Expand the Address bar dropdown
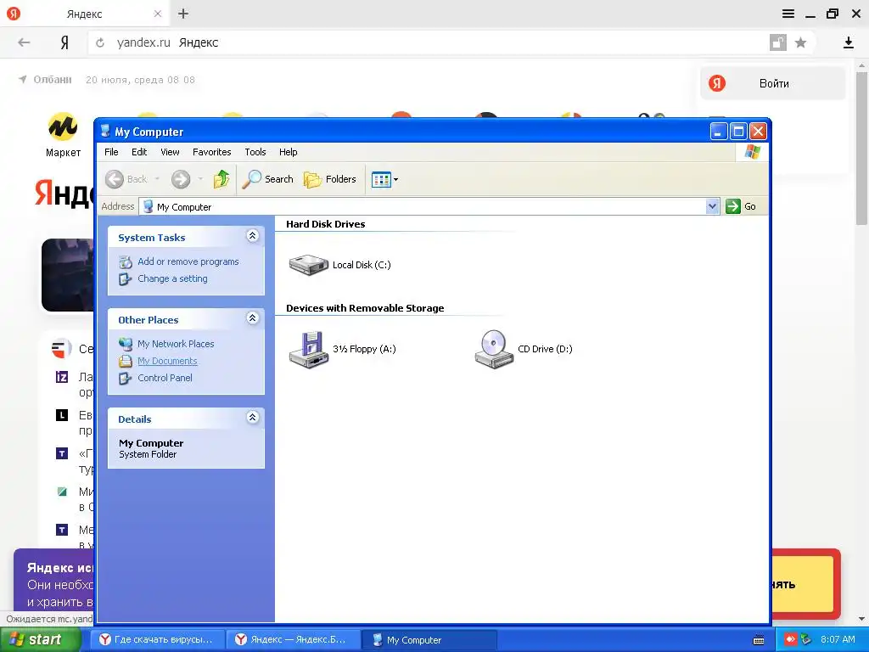Image resolution: width=869 pixels, height=652 pixels. pyautogui.click(x=712, y=206)
